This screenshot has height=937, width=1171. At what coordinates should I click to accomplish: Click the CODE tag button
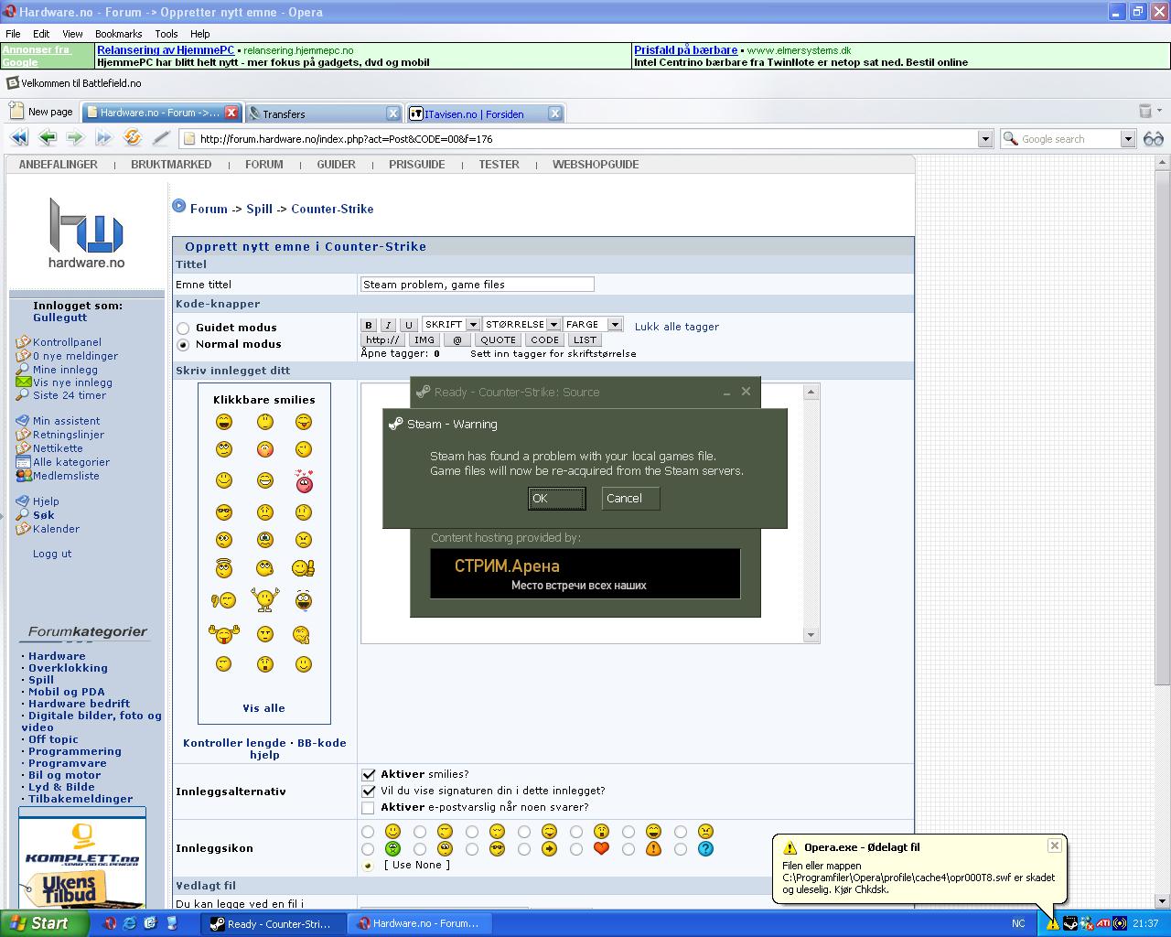click(545, 339)
